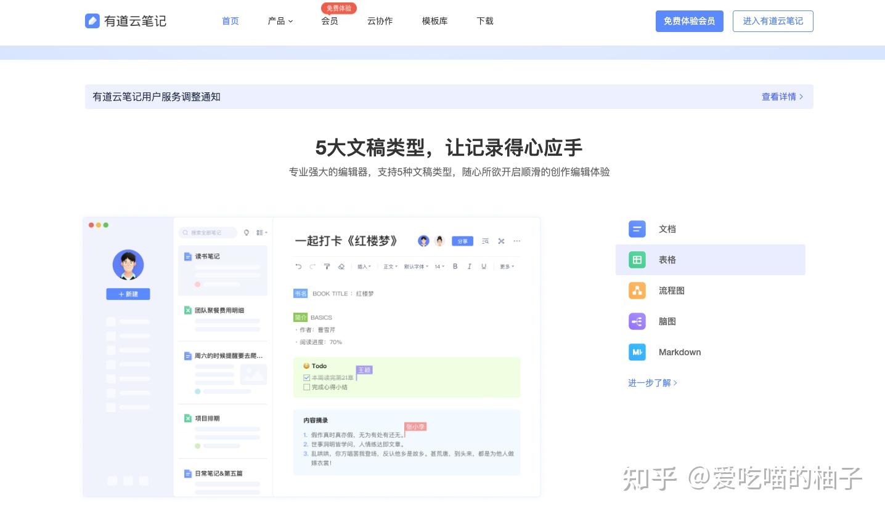Open the list view mode dropdown beside search
The height and width of the screenshot is (514, 885).
pos(262,233)
